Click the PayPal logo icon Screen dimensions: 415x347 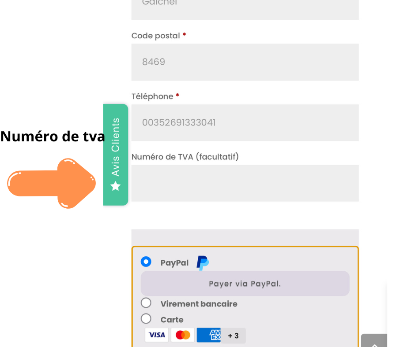click(203, 263)
